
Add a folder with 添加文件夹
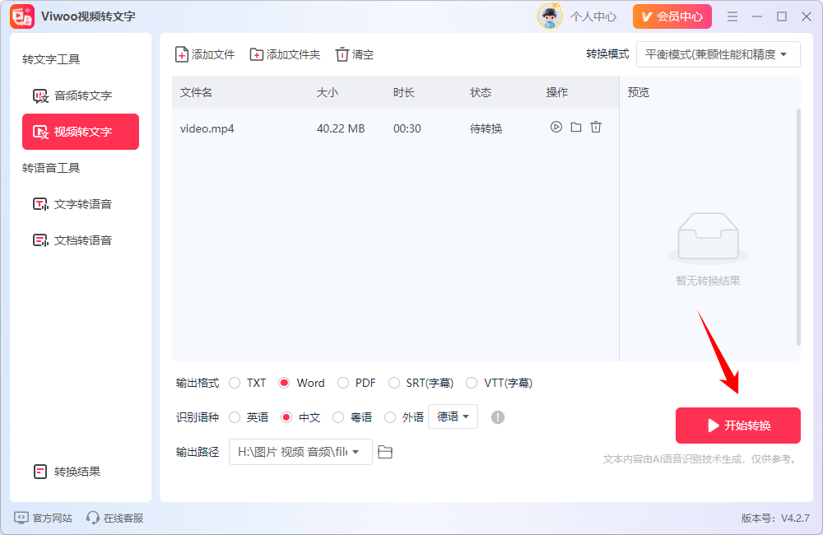click(x=285, y=54)
